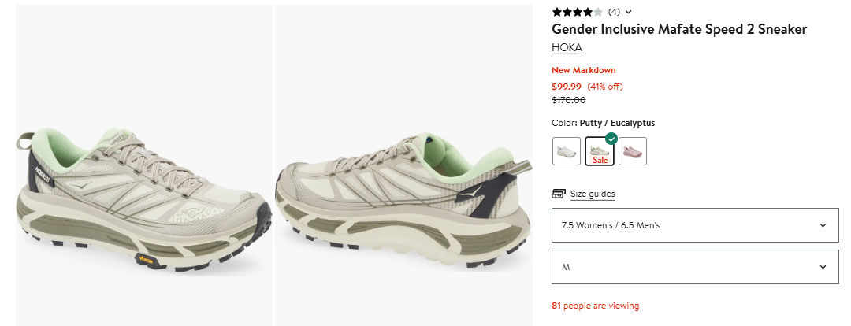
Task: Select the white shoe color swatch
Action: (x=567, y=151)
